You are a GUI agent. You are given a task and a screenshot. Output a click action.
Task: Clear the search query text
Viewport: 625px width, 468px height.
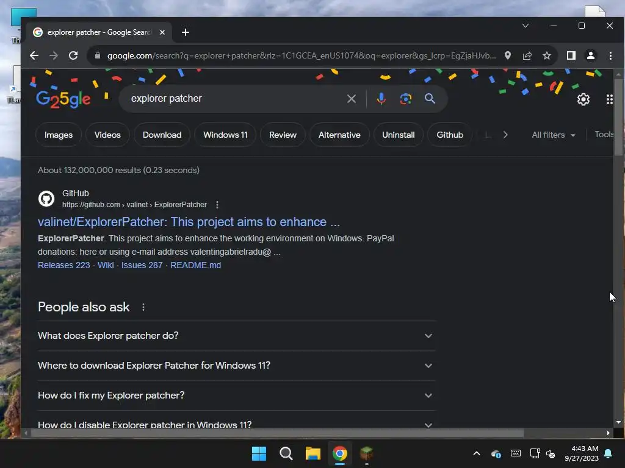351,99
